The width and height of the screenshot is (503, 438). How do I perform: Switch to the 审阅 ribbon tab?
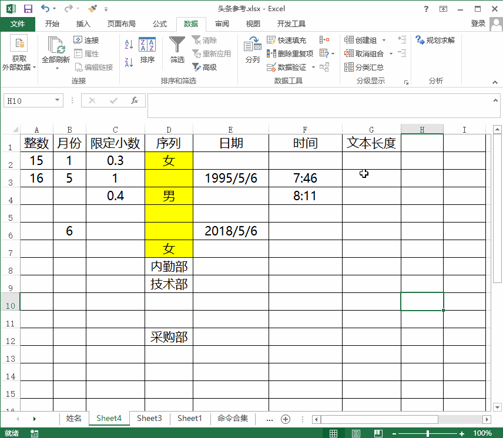point(221,24)
